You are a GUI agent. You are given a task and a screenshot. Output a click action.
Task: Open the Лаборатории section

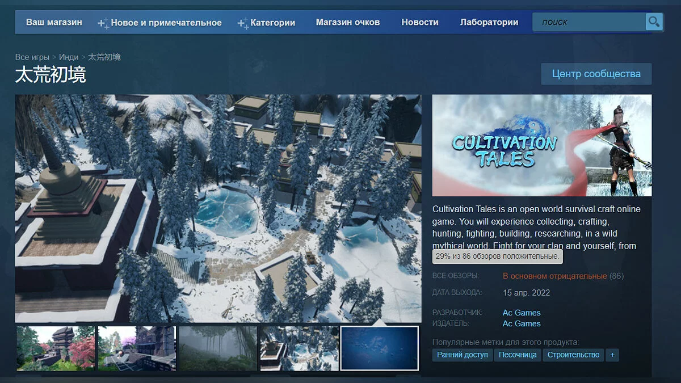tap(489, 22)
